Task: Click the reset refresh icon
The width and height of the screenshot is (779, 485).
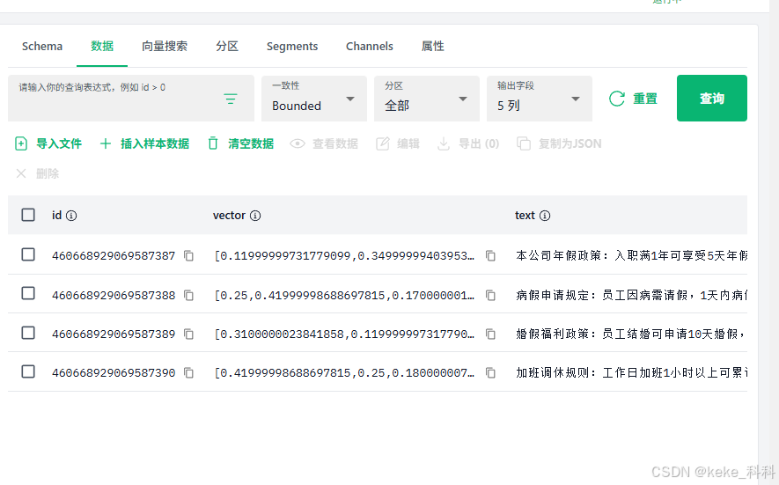Action: point(616,99)
